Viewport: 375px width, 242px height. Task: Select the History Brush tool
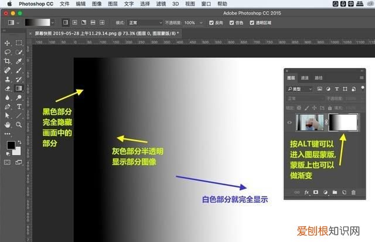pyautogui.click(x=19, y=79)
